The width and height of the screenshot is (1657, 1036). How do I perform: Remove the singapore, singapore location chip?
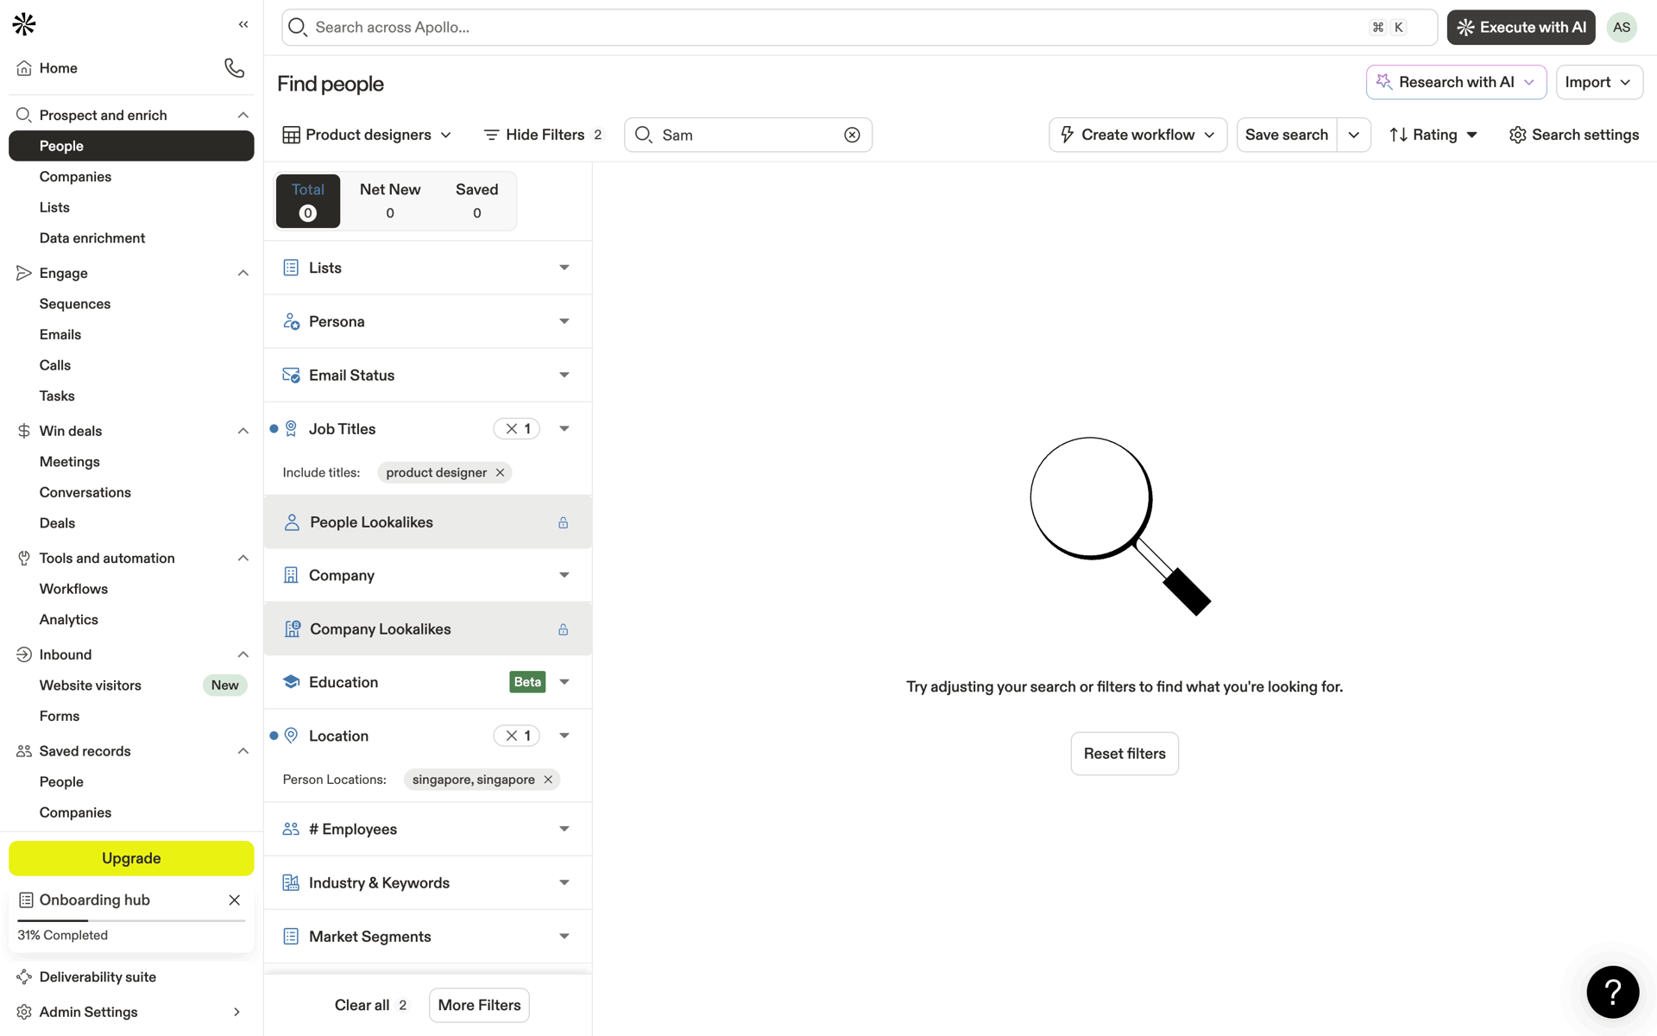(548, 780)
